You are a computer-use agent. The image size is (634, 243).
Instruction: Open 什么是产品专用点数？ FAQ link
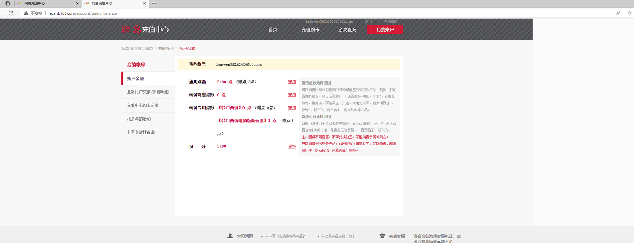pyautogui.click(x=338, y=236)
